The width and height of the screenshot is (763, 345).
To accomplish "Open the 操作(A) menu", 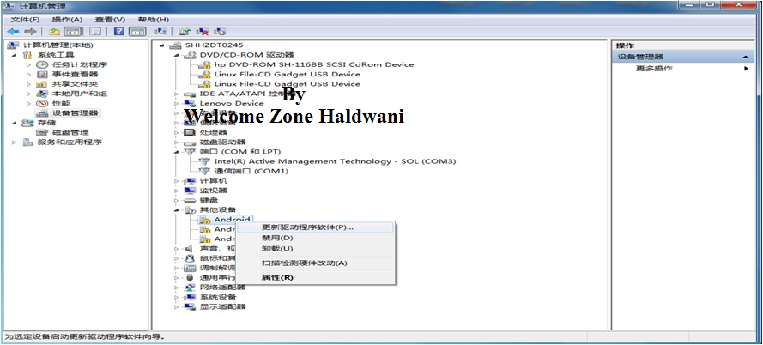I will coord(67,20).
